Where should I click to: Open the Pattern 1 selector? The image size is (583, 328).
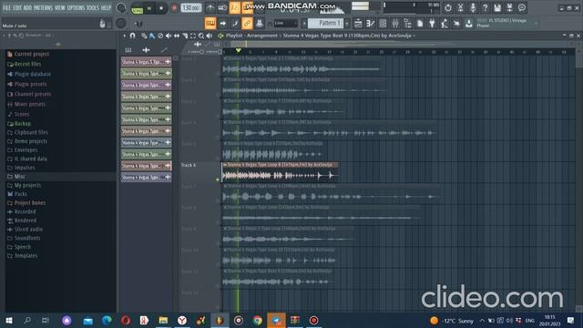point(326,24)
